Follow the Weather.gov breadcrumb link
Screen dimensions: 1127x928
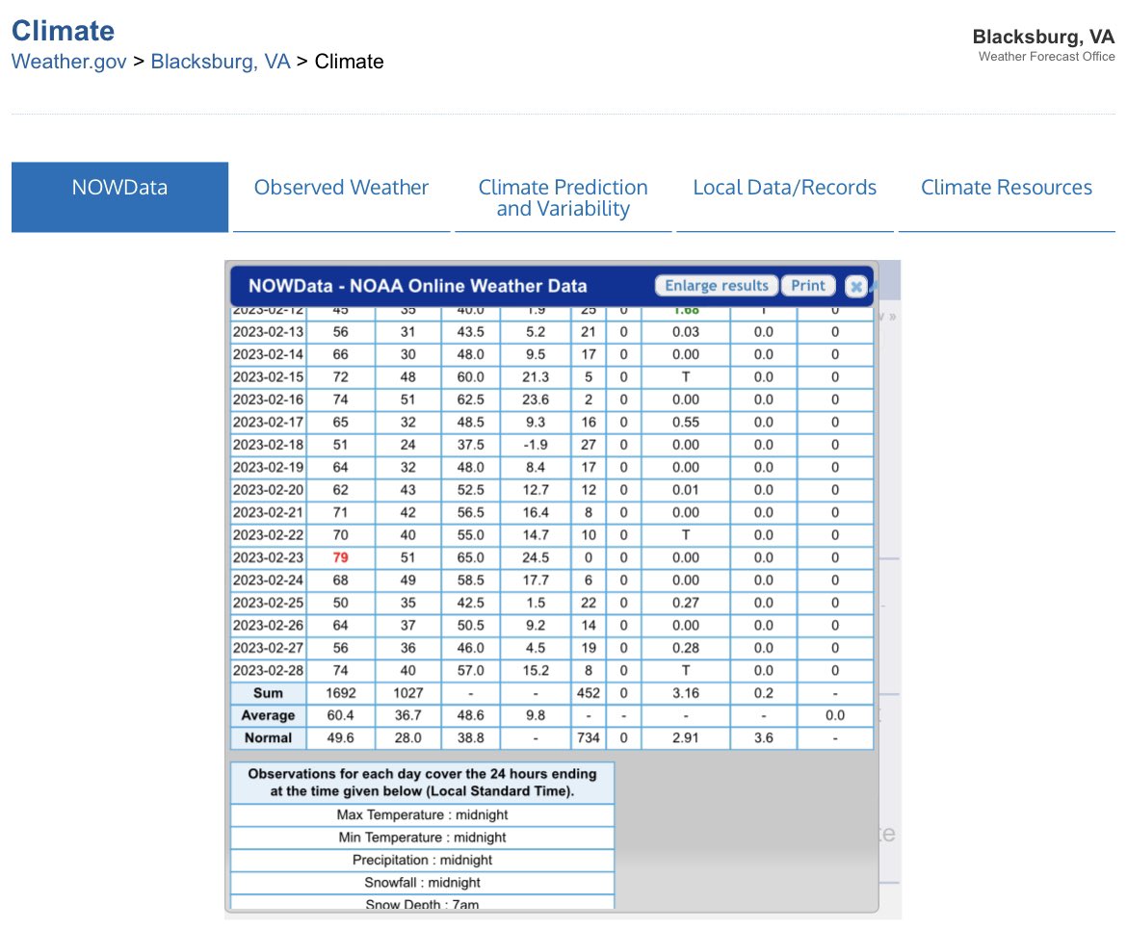coord(69,62)
